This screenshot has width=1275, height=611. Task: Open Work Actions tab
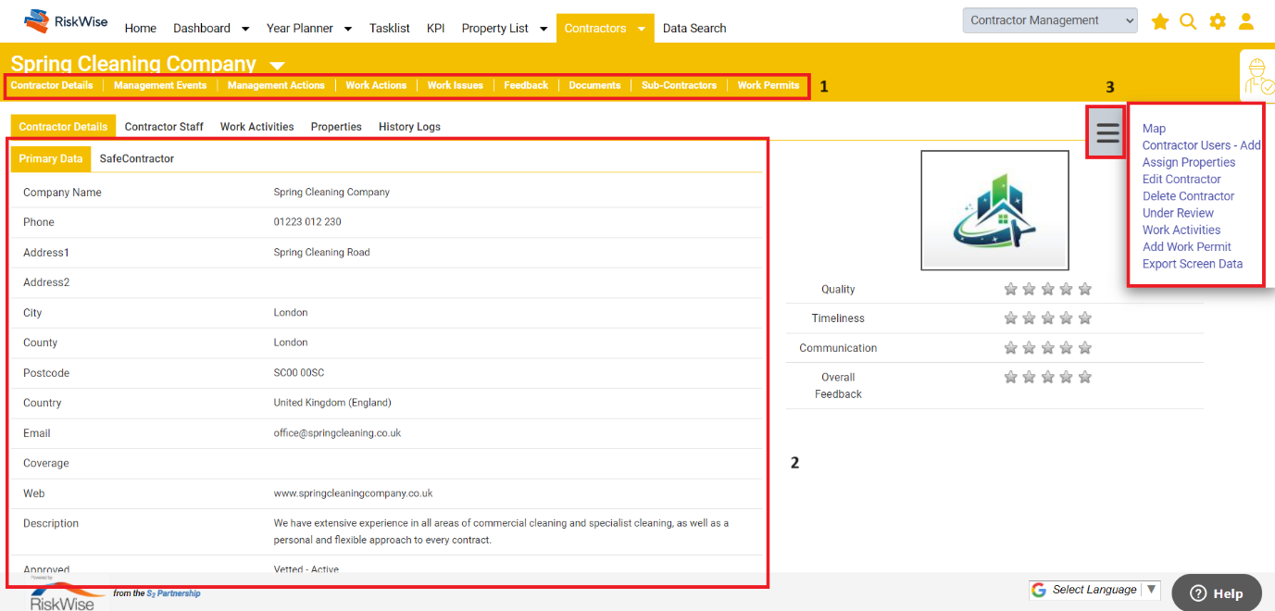(376, 85)
